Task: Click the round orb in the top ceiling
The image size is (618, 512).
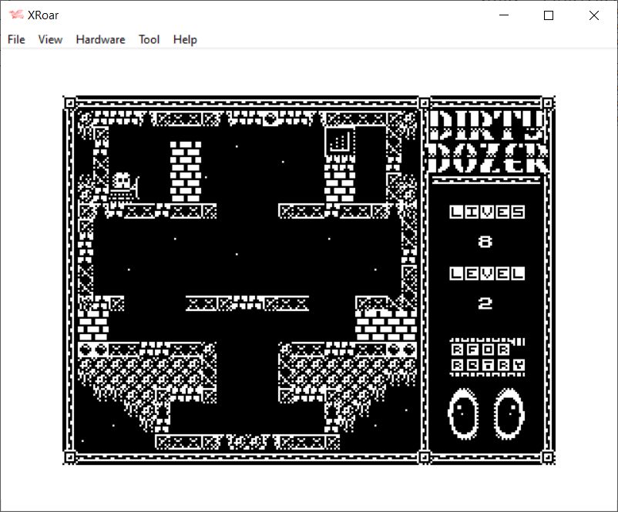Action: pos(270,119)
